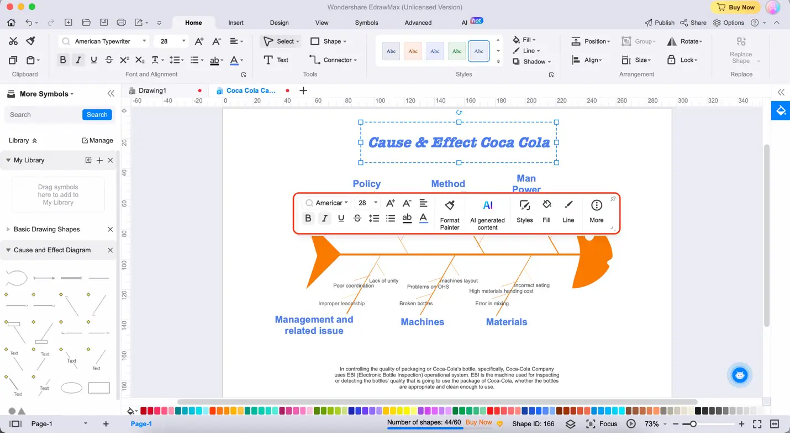This screenshot has height=435, width=790.
Task: Toggle Underline in the ribbon
Action: click(93, 60)
